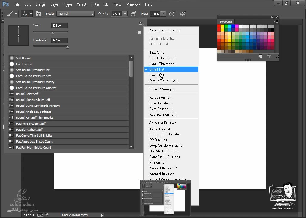Choose Small Thumbnail view option
The height and width of the screenshot is (218, 306).
tap(171, 58)
